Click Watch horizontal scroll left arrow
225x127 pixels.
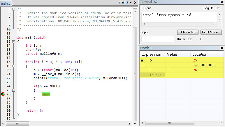pyautogui.click(x=142, y=123)
